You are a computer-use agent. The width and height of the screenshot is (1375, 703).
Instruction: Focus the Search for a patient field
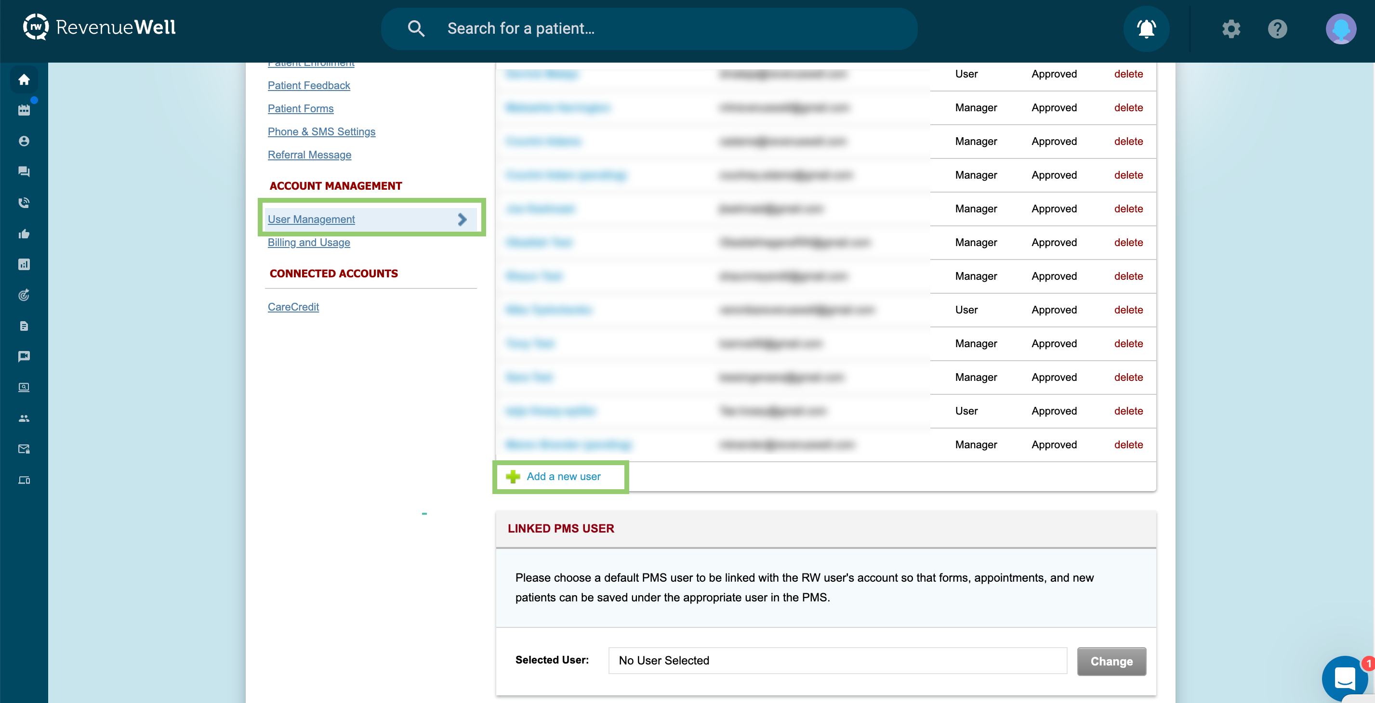(649, 29)
